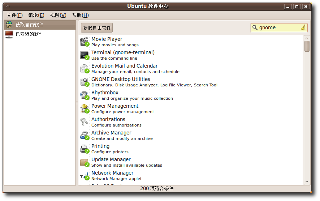The image size is (320, 201).
Task: Click "Network Manager applet" description
Action: click(x=117, y=179)
